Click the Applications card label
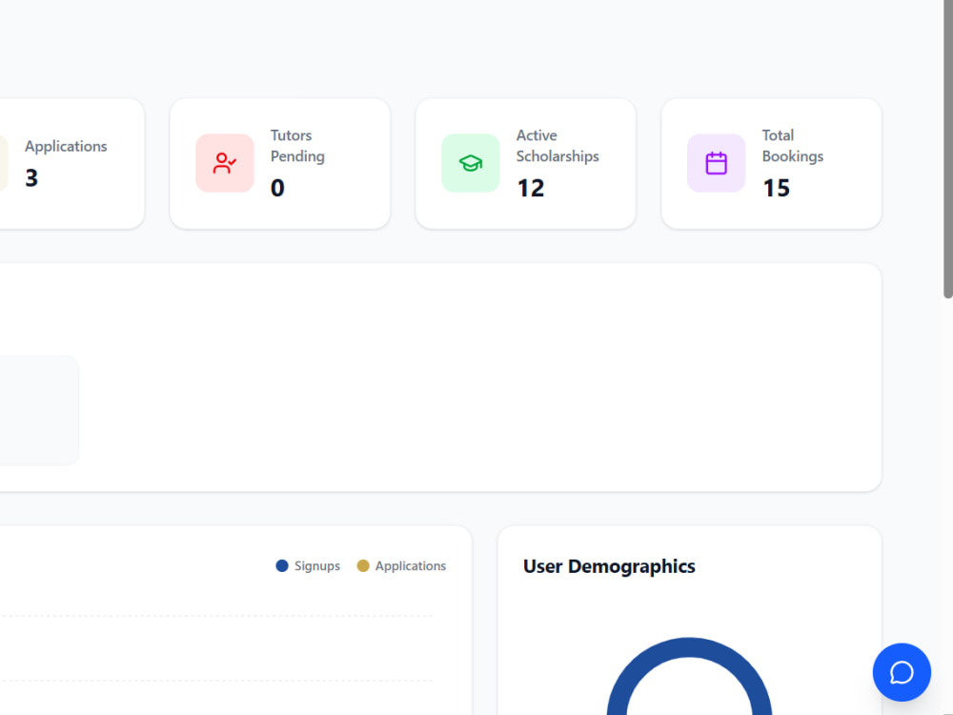953x715 pixels. coord(66,147)
